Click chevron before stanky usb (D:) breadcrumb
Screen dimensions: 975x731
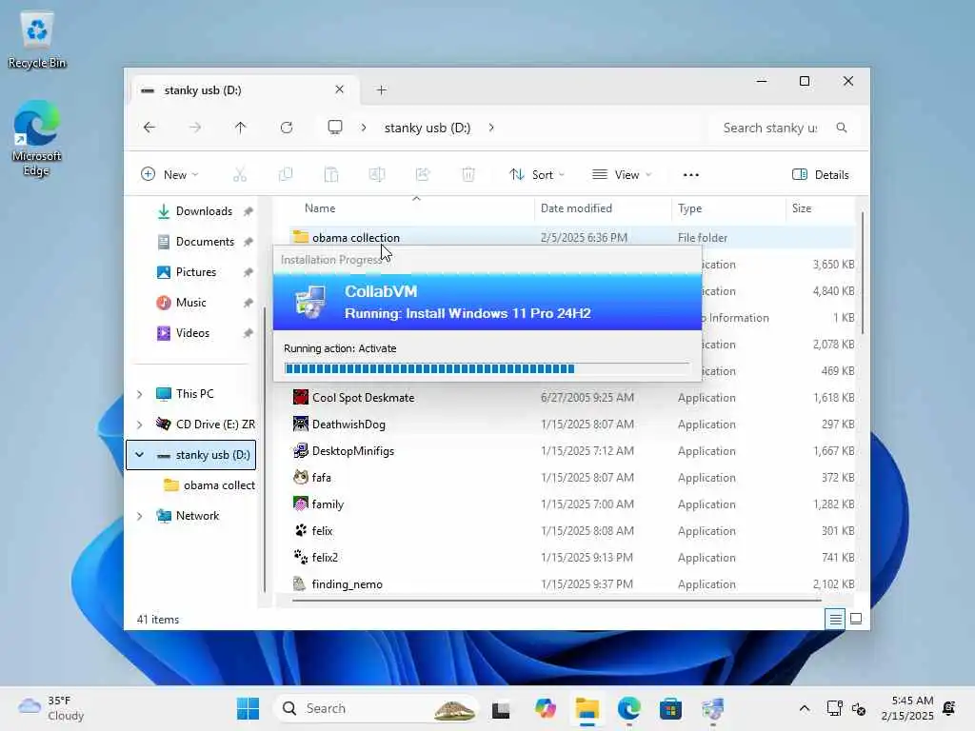[363, 128]
